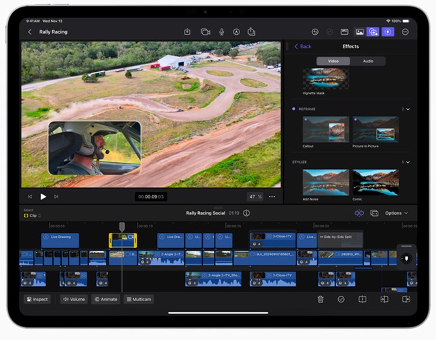The image size is (436, 340).
Task: Click the undo icon in top toolbar
Action: [x=315, y=32]
